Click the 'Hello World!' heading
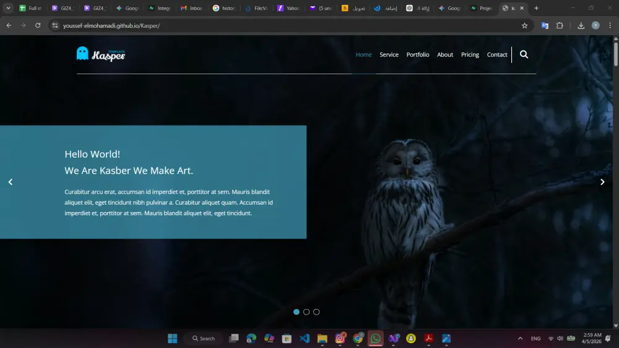This screenshot has width=619, height=348. (92, 154)
